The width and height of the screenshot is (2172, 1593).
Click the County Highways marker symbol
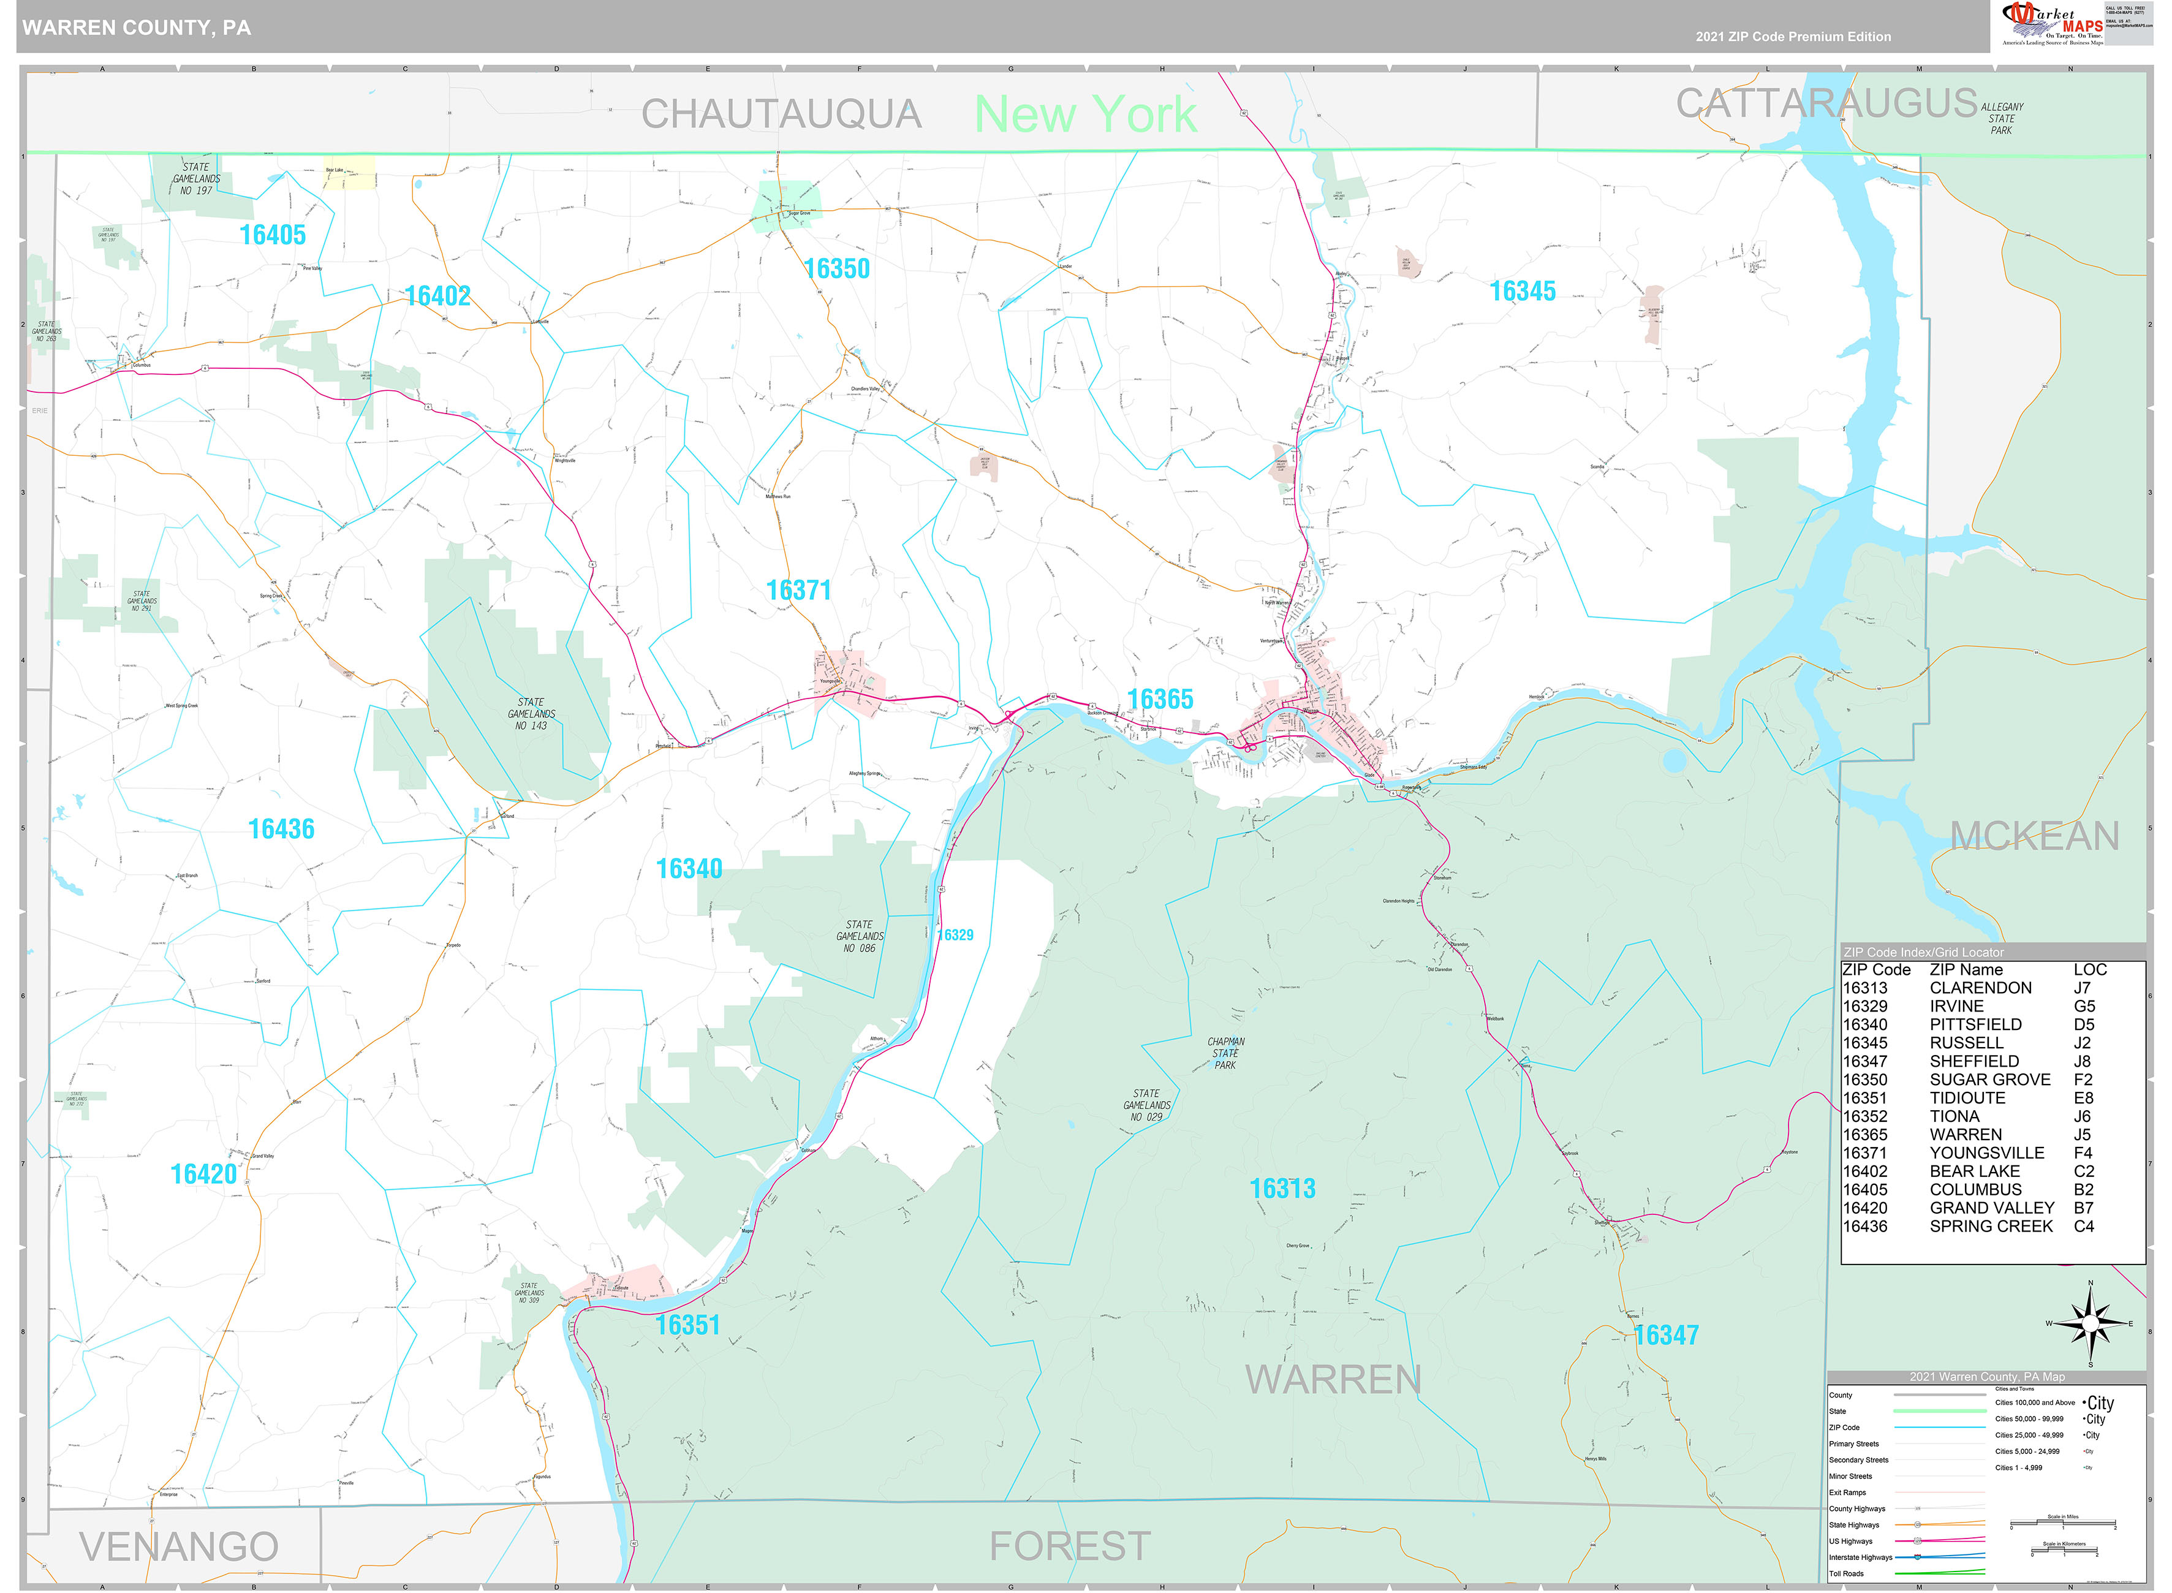(1918, 1509)
